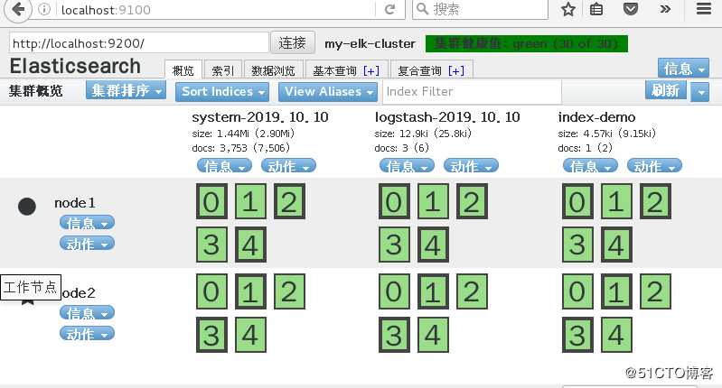Click the index name logstash-2019.10.10
Viewport: 722px width, 388px height.
[x=447, y=117]
